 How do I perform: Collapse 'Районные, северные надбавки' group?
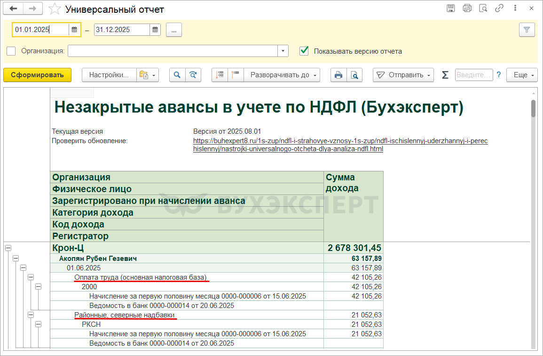click(x=31, y=315)
